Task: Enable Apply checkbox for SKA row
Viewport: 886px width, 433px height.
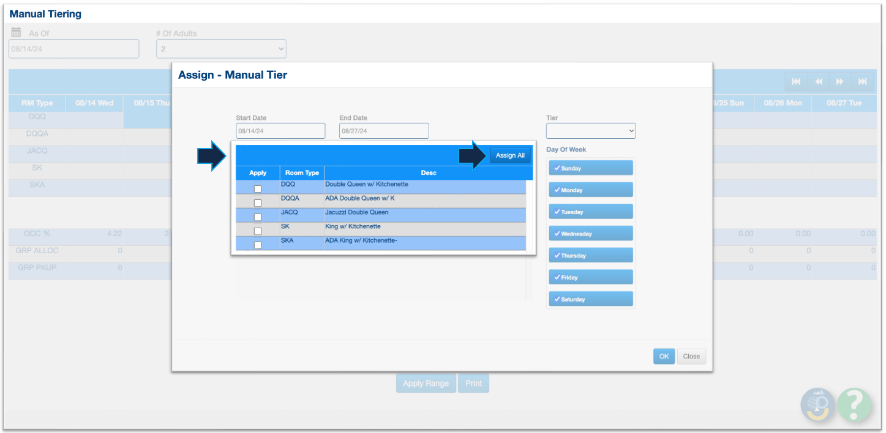Action: [x=258, y=245]
